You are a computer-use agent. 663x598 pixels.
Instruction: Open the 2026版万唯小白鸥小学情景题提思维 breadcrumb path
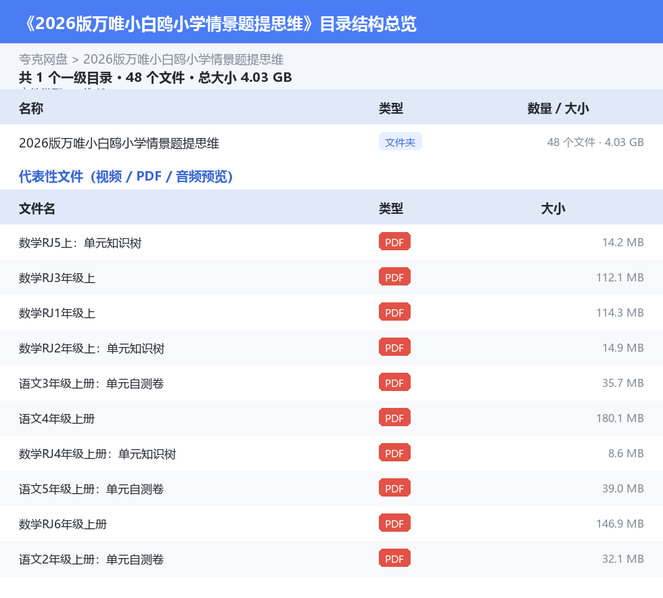tap(183, 60)
